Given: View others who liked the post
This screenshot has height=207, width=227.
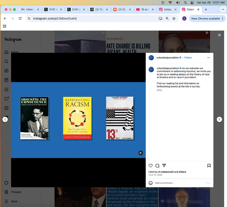Looking at the screenshot, I should pos(182,172).
